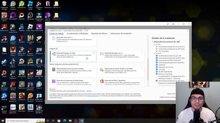Image resolution: width=220 pixels, height=123 pixels.
Task: Open Battle.net desktop shortcut
Action: click(4, 97)
